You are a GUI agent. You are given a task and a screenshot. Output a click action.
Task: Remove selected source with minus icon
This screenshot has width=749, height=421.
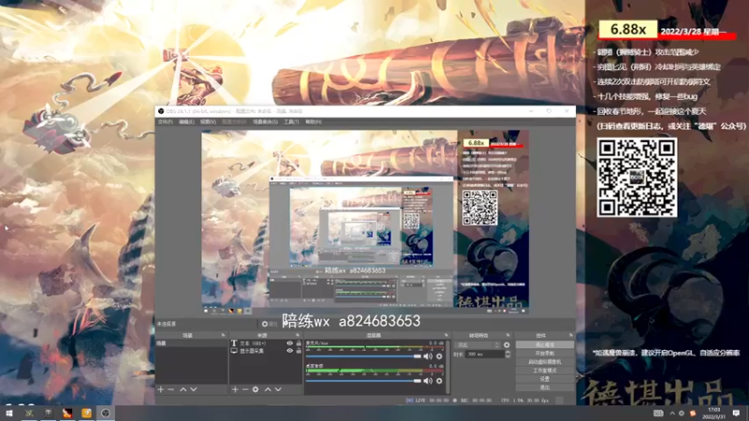tap(245, 389)
